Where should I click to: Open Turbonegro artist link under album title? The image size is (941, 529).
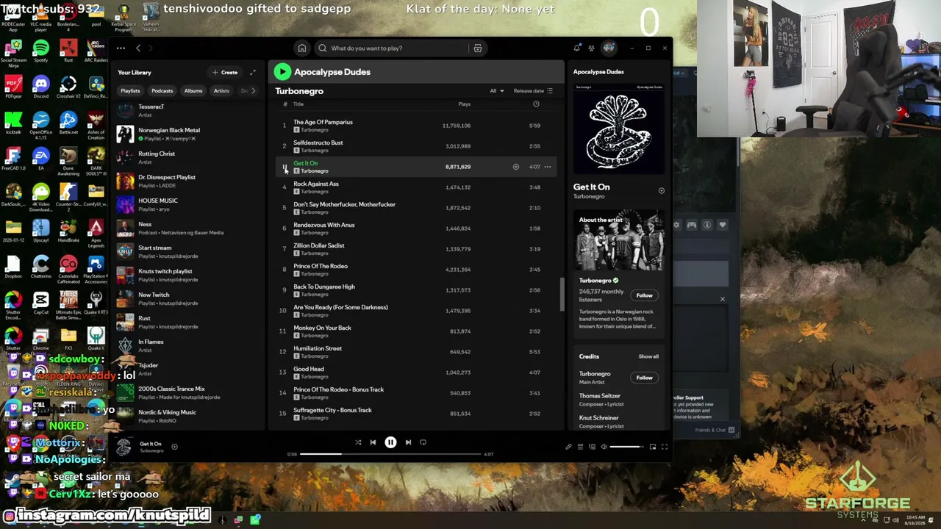(x=299, y=91)
